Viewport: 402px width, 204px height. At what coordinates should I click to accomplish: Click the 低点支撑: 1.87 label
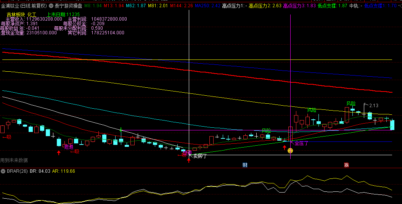pyautogui.click(x=333, y=5)
